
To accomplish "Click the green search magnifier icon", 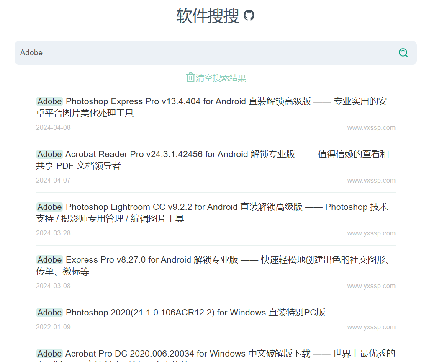I will click(x=403, y=53).
